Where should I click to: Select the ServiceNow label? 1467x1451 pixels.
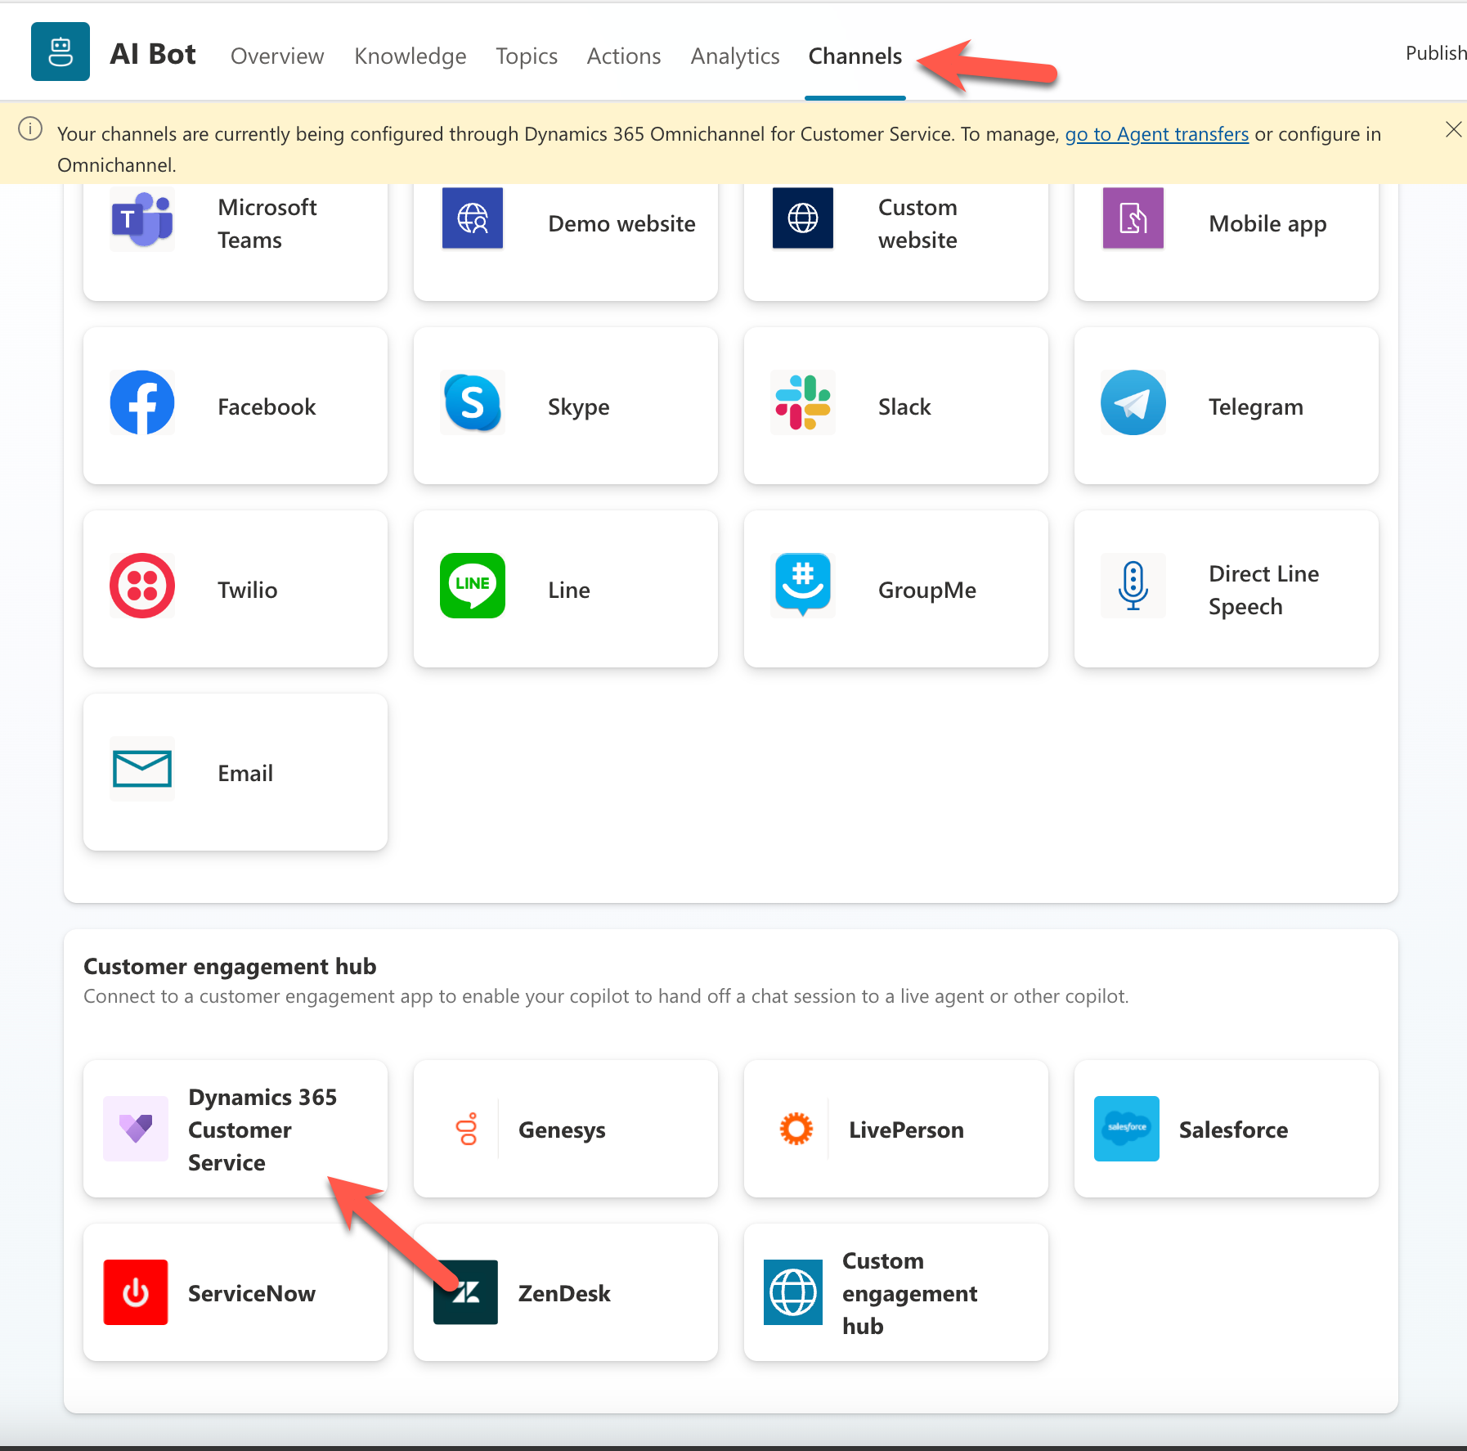pos(252,1293)
